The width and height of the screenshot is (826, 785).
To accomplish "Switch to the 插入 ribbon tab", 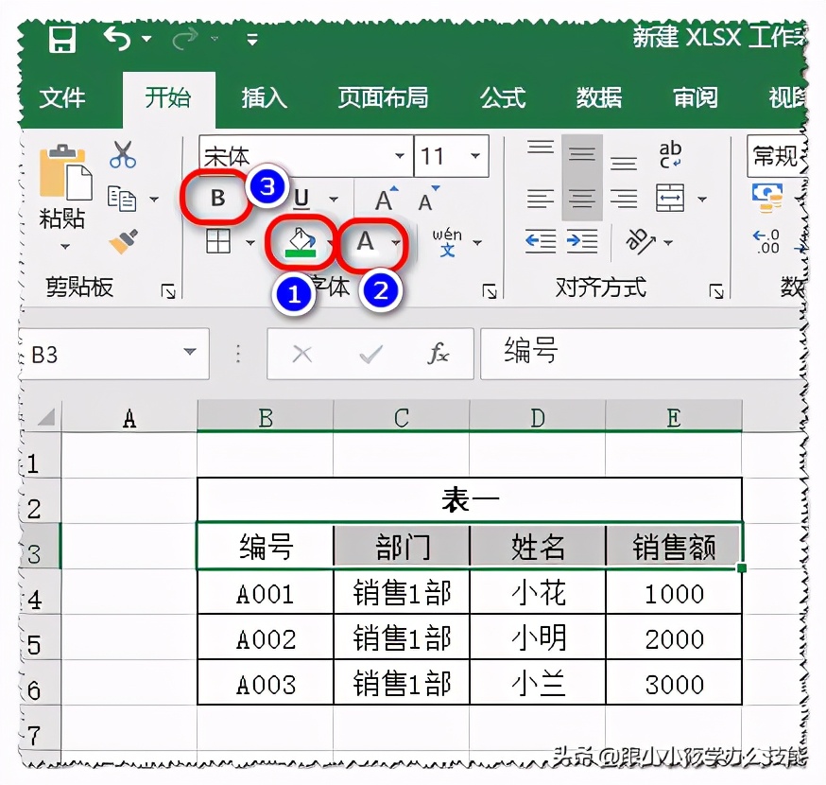I will [262, 98].
